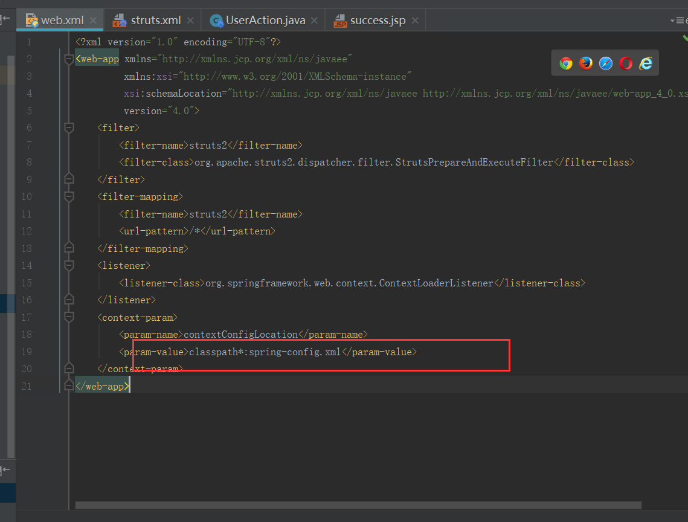Click the contextConfigLocation param name text

click(x=240, y=335)
